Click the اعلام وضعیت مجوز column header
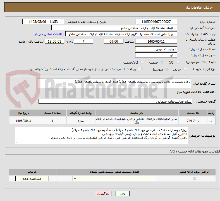220x201 pixels. tap(114, 172)
